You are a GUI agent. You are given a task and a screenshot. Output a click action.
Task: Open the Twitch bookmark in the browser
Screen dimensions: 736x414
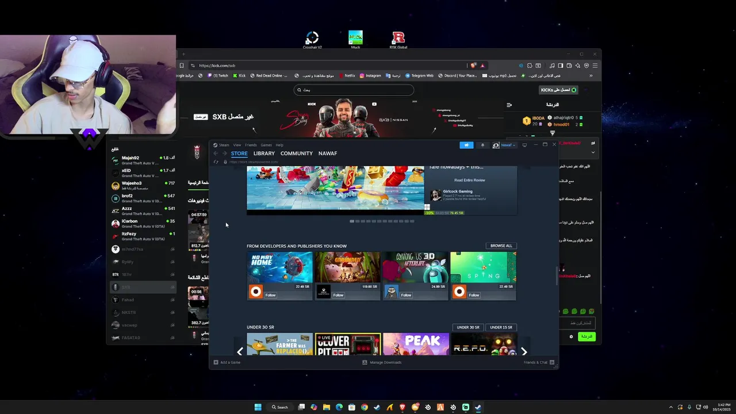coord(218,75)
